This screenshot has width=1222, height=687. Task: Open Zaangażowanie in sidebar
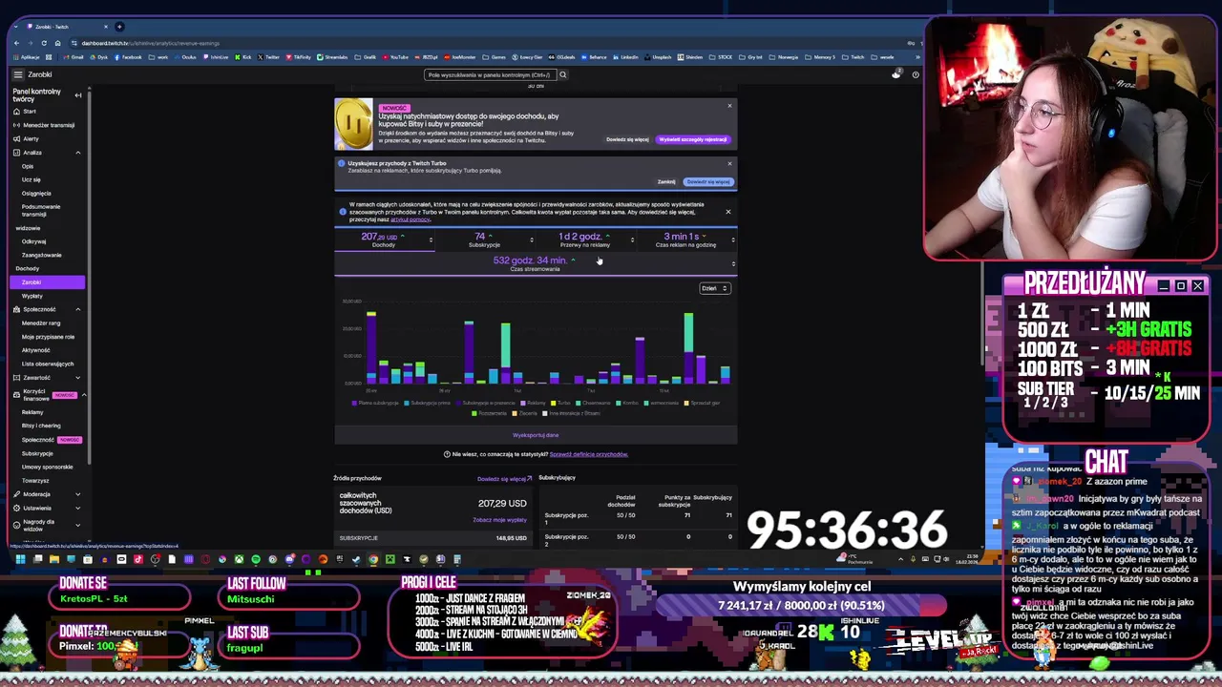(x=42, y=255)
